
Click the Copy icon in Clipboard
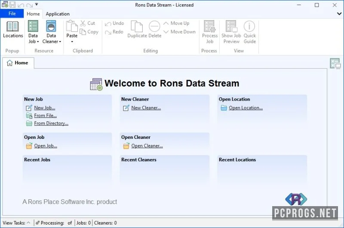coord(83,32)
